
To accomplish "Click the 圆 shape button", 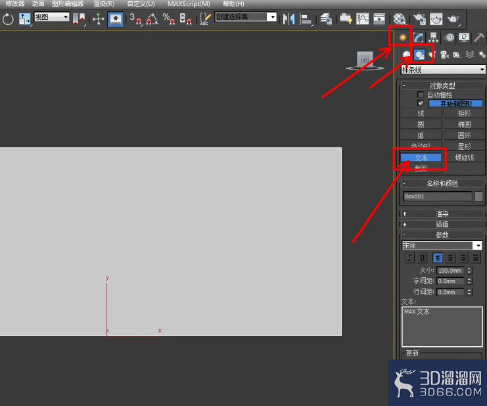I will tap(421, 124).
